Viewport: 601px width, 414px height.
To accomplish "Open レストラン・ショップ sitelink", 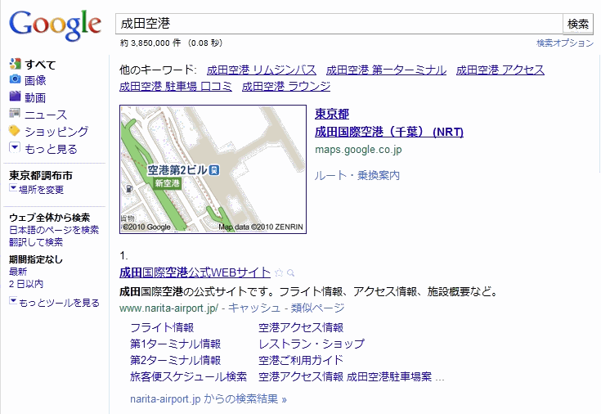I will pyautogui.click(x=312, y=344).
